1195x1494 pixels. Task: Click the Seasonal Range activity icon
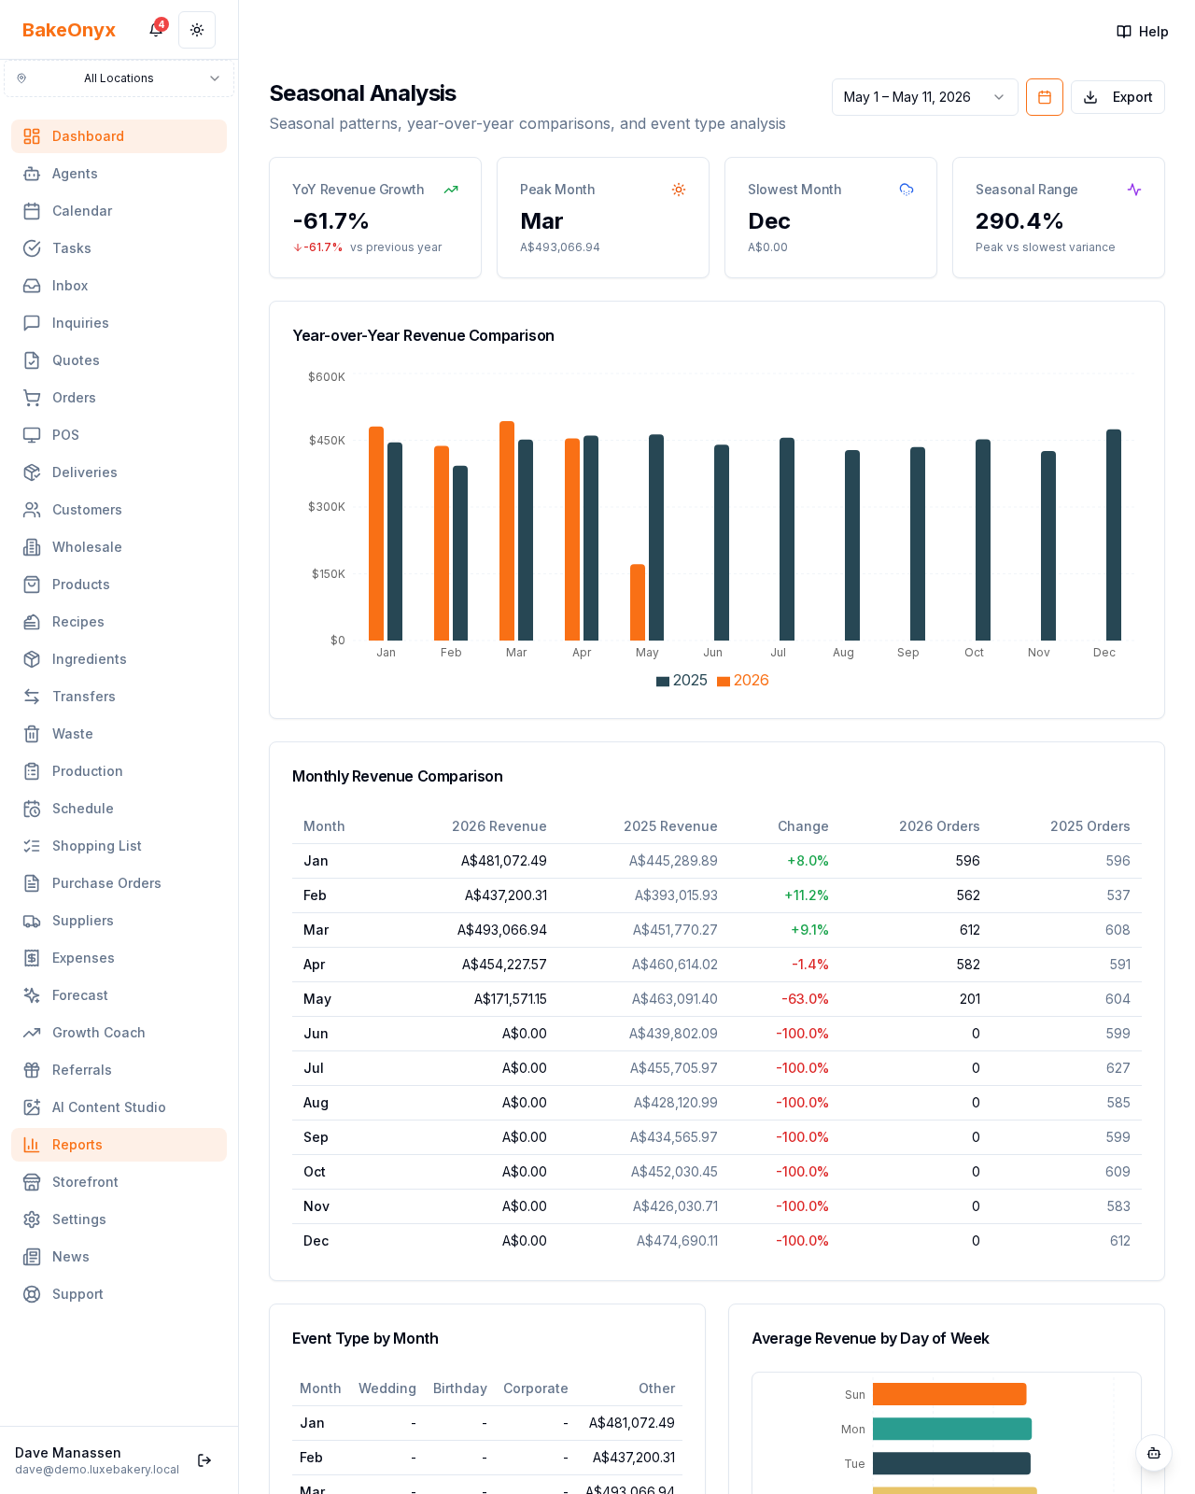(1134, 190)
